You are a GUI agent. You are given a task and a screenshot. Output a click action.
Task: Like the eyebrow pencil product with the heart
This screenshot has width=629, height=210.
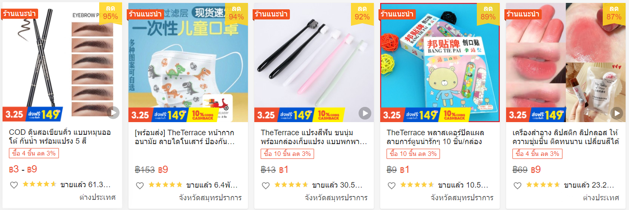[14, 185]
